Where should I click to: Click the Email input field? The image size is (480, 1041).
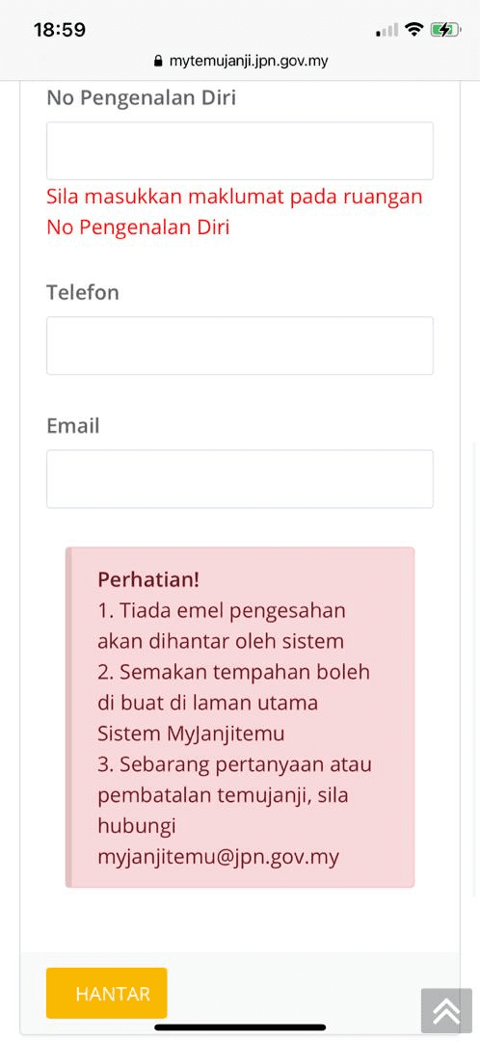(x=240, y=479)
